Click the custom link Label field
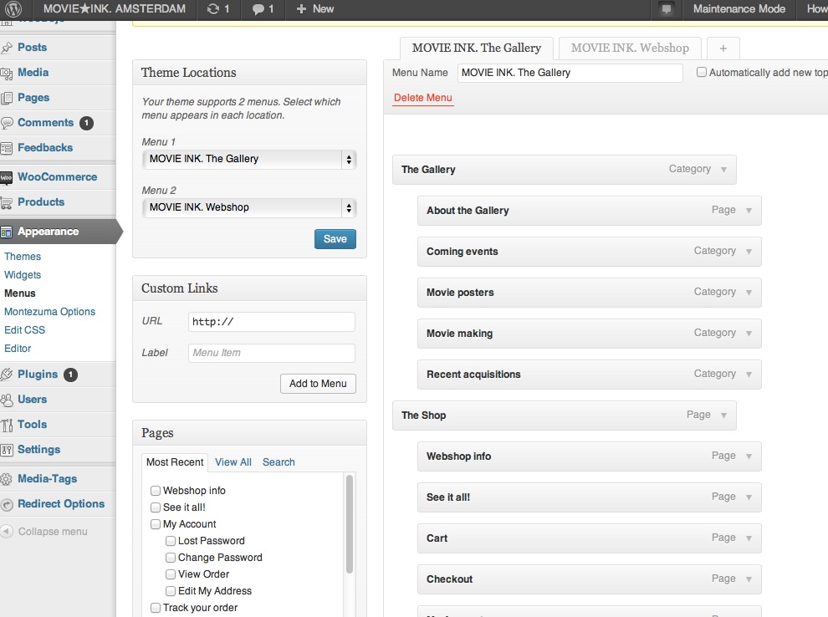Screen dimensions: 828x617 [272, 353]
